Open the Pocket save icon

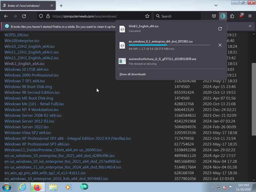pos(214,16)
